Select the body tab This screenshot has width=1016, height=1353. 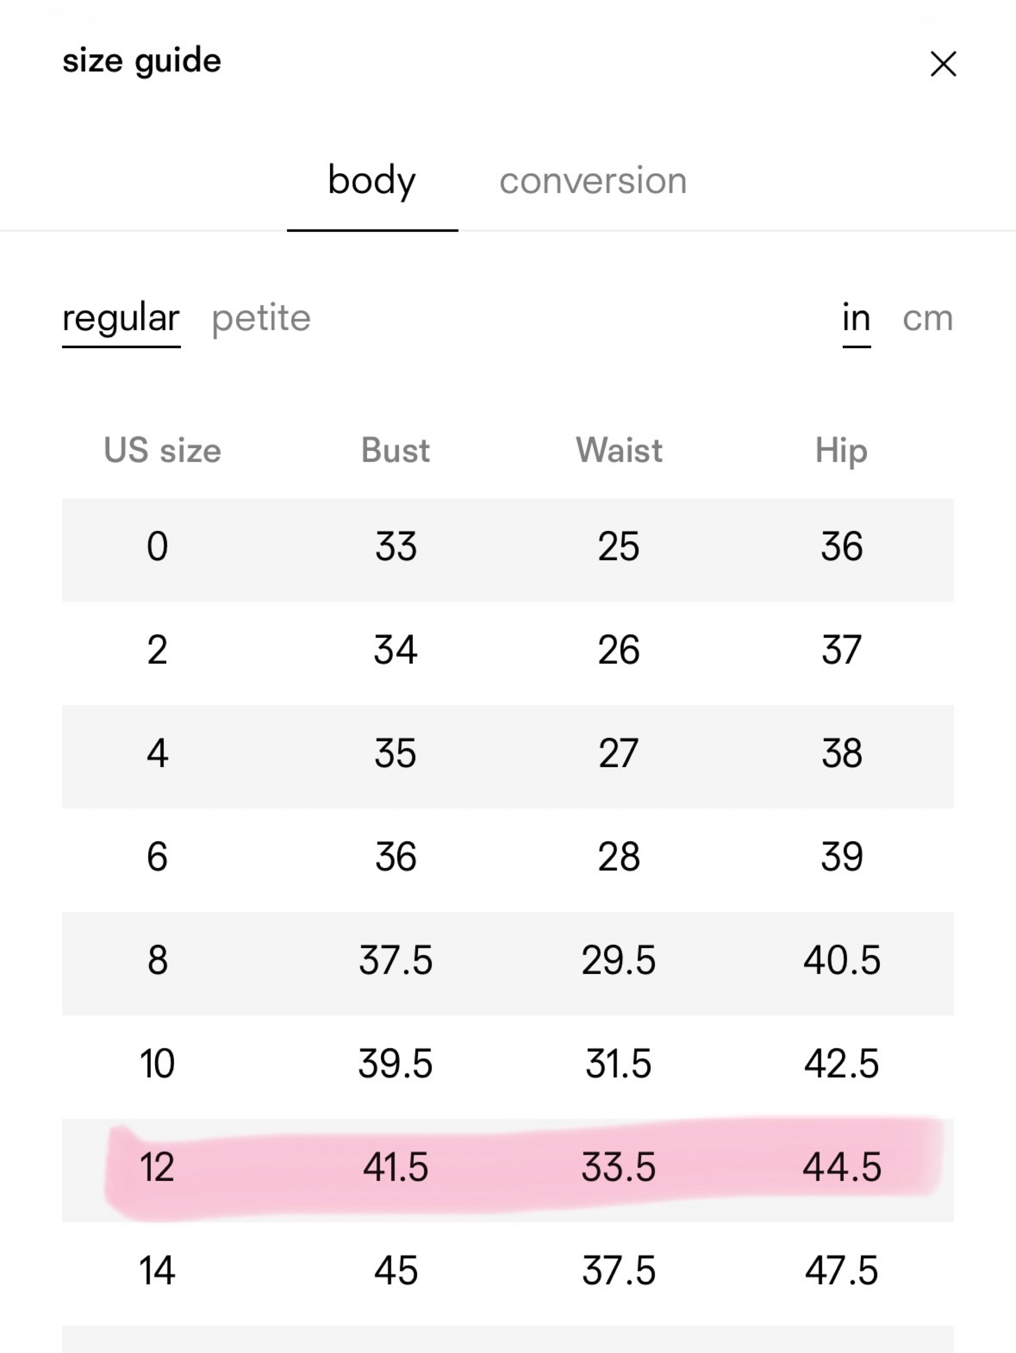tap(372, 180)
